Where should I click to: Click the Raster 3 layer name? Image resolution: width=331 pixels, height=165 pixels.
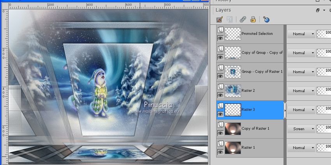click(x=248, y=109)
